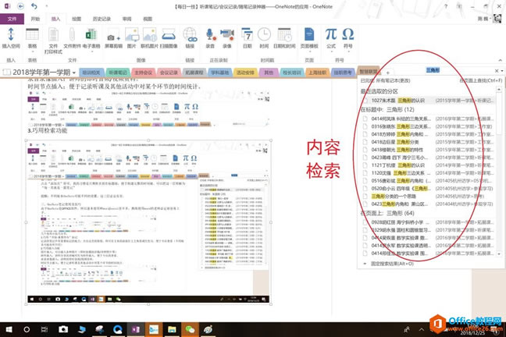Click 在页面上查找(Ctrl+F) link

tap(481, 80)
